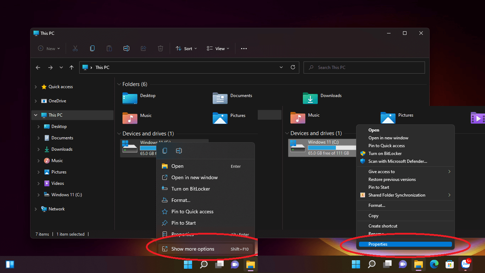This screenshot has height=273, width=485.
Task: Open Microsoft Store from the taskbar
Action: 450,264
